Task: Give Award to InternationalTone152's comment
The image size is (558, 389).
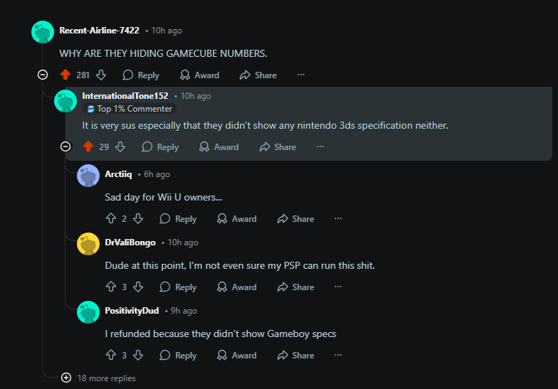Action: click(x=219, y=146)
